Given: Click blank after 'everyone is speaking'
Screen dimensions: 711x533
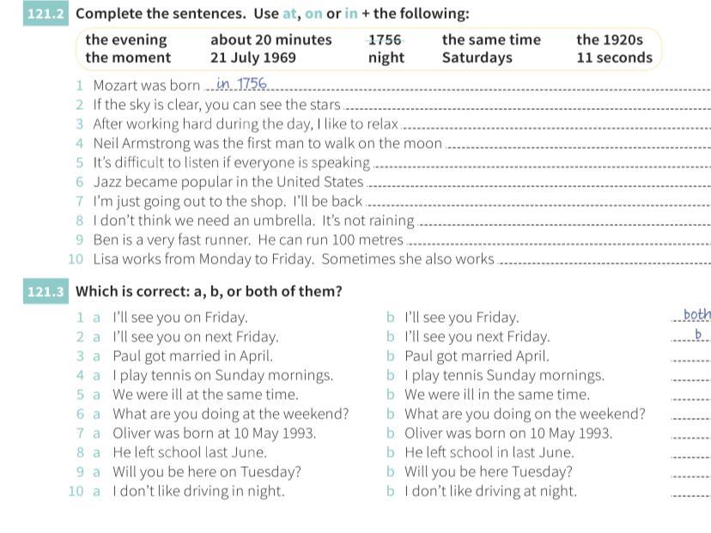Looking at the screenshot, I should pos(543,164).
